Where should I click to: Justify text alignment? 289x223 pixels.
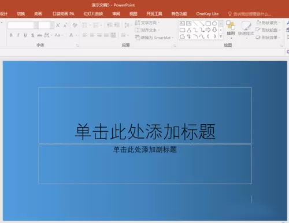point(106,35)
